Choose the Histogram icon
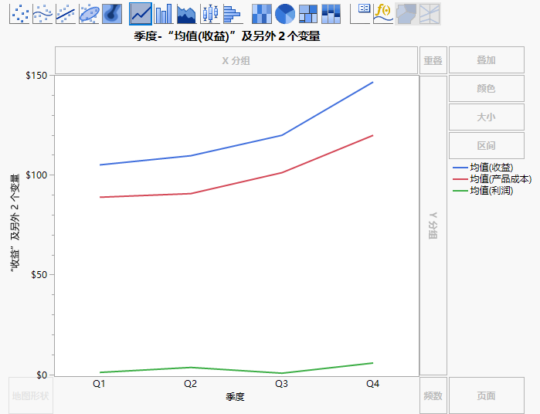540x414 pixels. tap(233, 14)
